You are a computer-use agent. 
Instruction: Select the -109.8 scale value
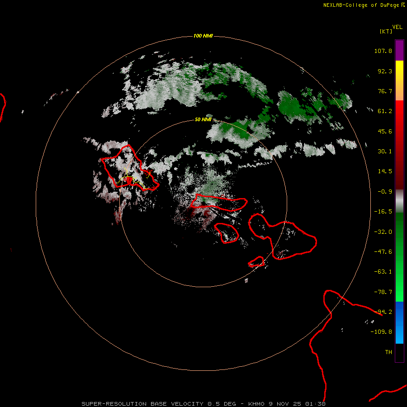tap(381, 332)
